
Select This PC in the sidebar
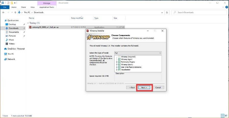click(x=11, y=54)
